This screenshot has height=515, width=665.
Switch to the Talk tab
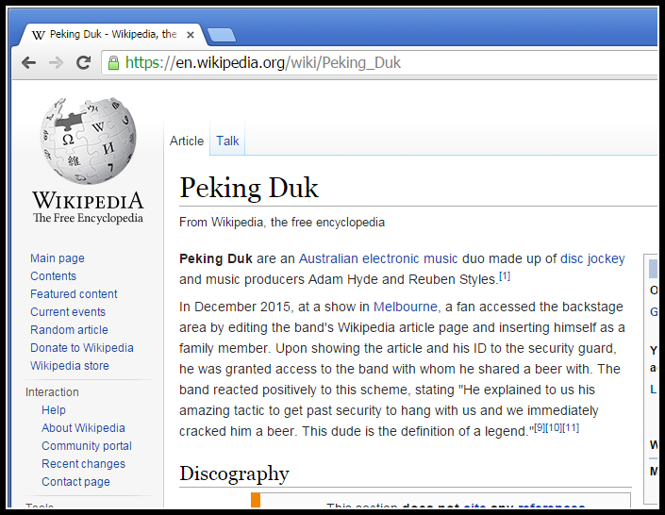(227, 141)
